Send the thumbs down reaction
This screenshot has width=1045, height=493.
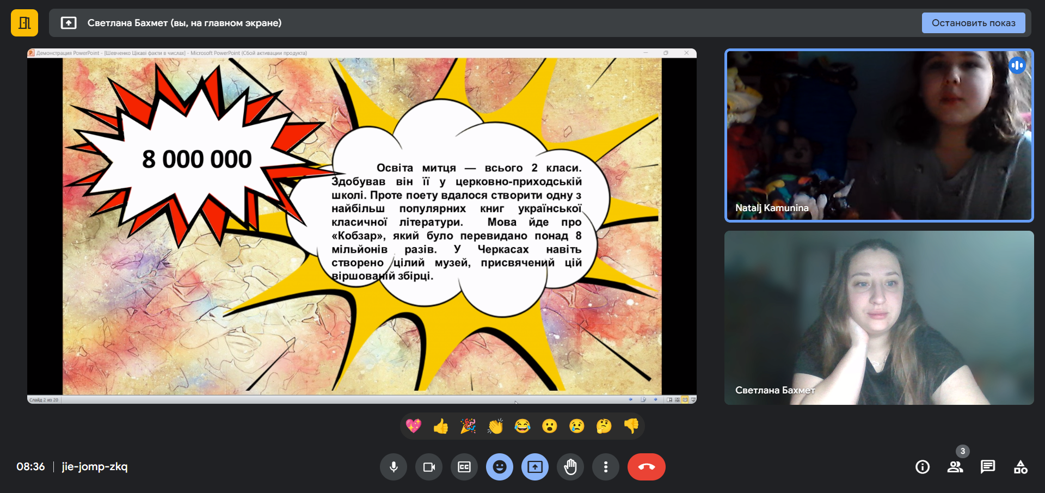coord(631,426)
